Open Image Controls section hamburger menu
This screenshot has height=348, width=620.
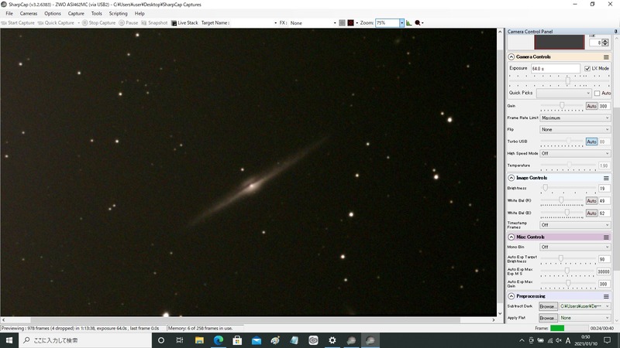click(x=606, y=178)
